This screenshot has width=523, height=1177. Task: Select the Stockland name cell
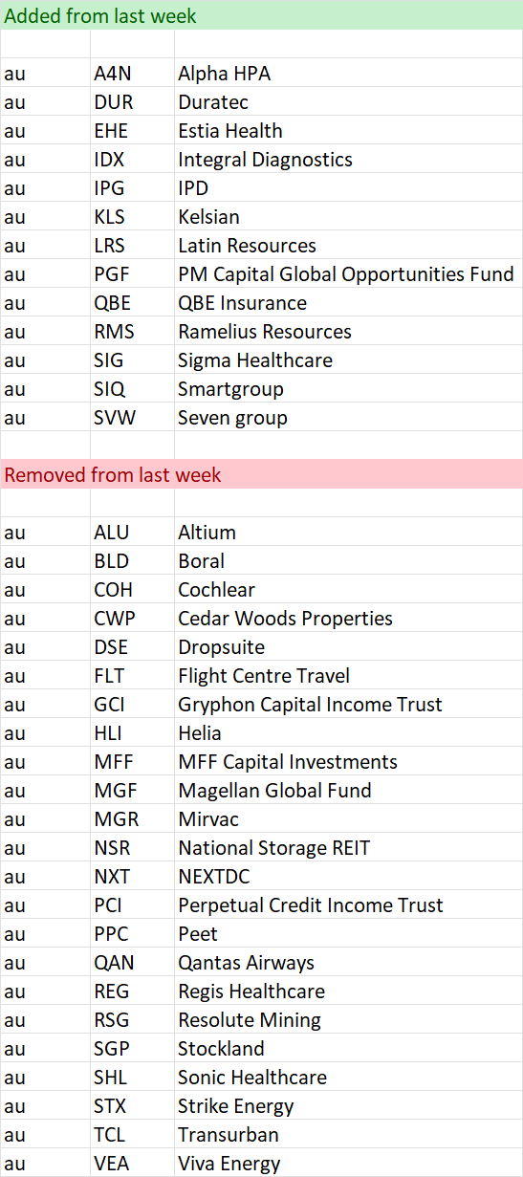click(x=348, y=1048)
